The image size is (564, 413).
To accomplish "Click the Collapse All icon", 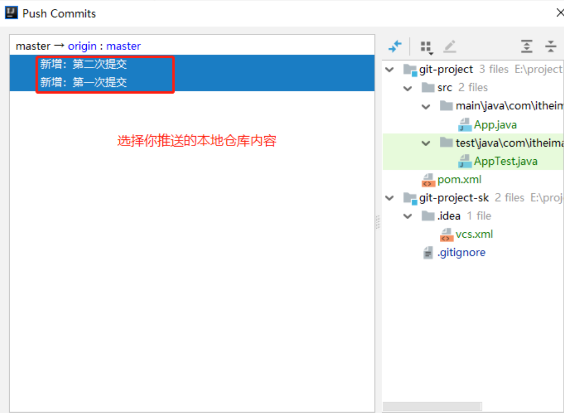I will [551, 46].
